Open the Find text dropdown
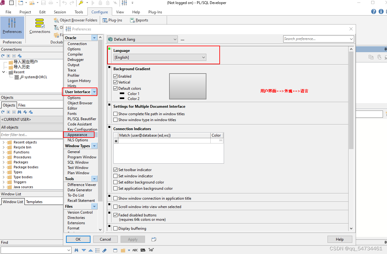Screen dimensions: 387x254 click(69, 250)
